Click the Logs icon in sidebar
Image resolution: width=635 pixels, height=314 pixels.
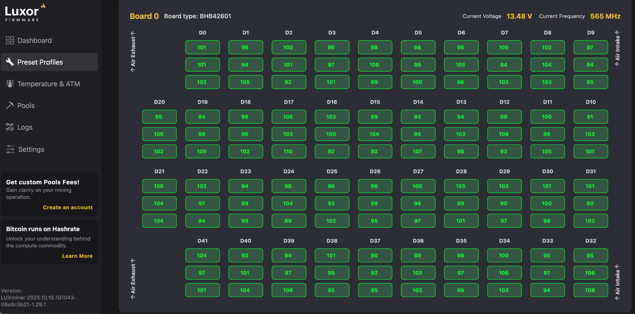click(10, 127)
